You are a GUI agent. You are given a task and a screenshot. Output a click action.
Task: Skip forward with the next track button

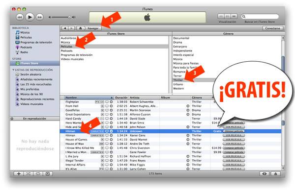coord(39,17)
